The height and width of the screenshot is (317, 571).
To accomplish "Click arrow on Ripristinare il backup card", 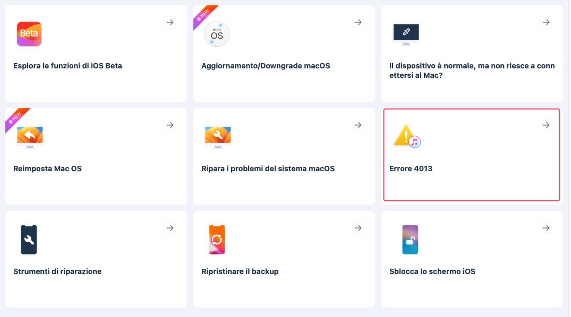I will (358, 228).
